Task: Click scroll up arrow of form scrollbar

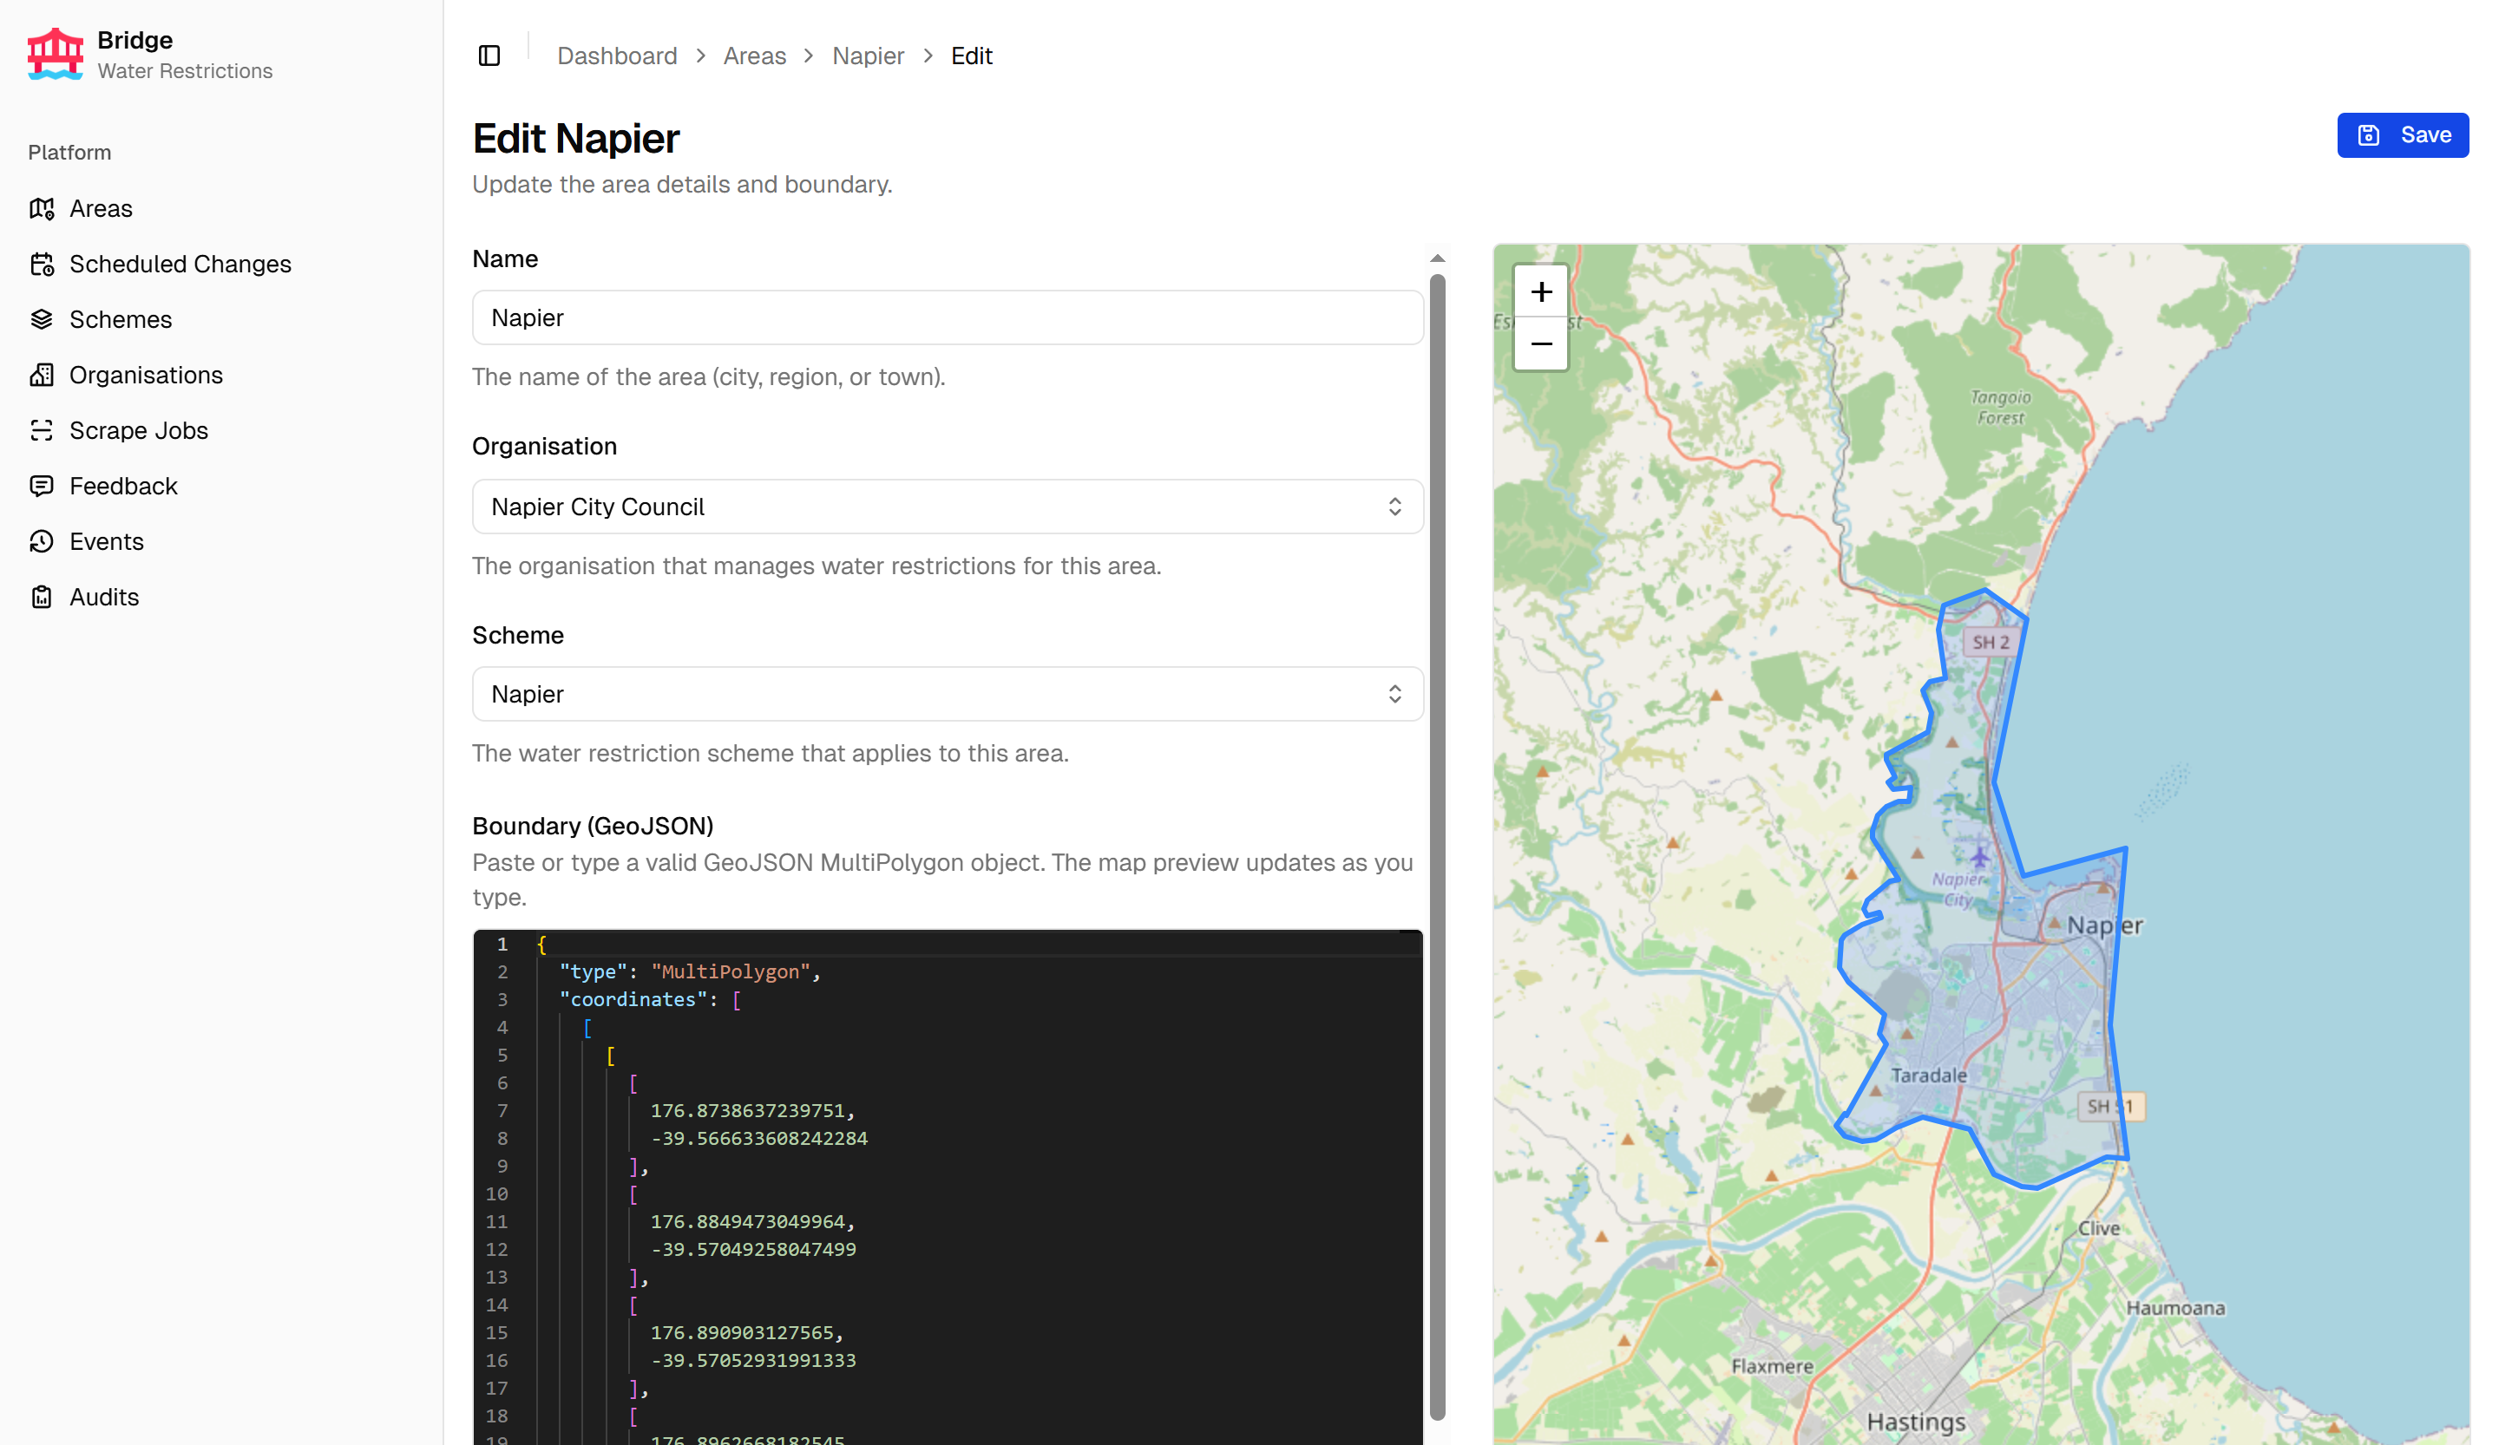Action: click(1437, 258)
